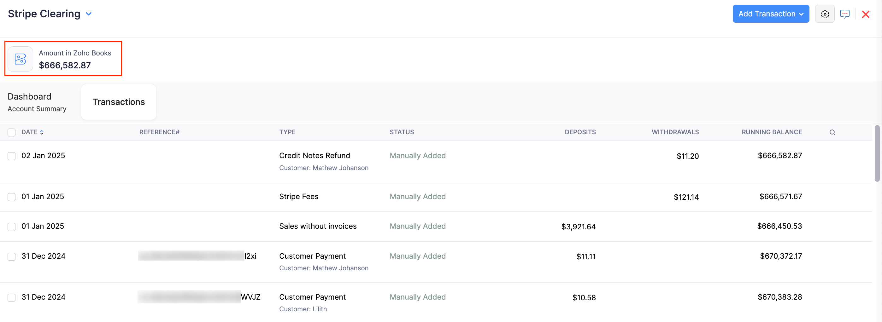Click the vertical scrollbar on the right

tap(877, 154)
